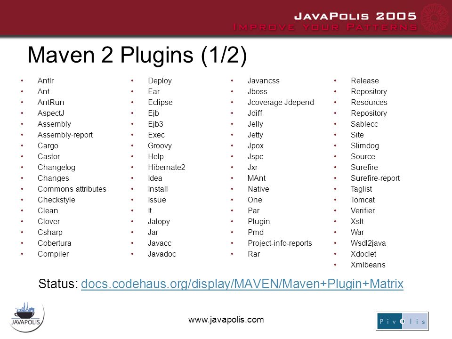Image resolution: width=452 pixels, height=339 pixels.
Task: Click the slide title Maven 2 Plugins (1/2)
Action: click(x=137, y=55)
